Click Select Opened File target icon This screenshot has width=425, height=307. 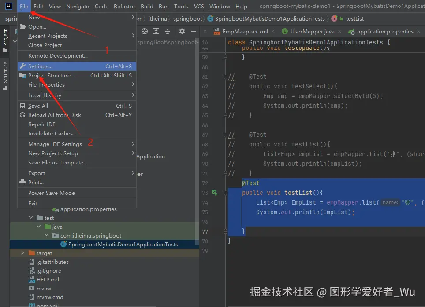(145, 31)
